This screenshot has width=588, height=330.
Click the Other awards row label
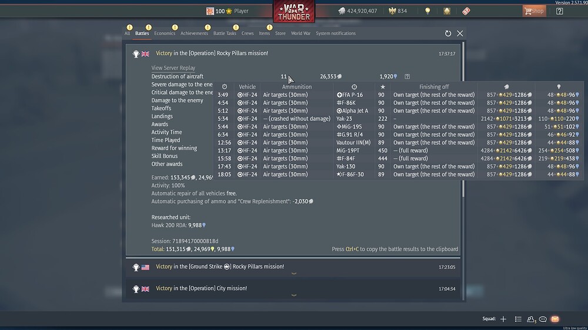tap(167, 164)
